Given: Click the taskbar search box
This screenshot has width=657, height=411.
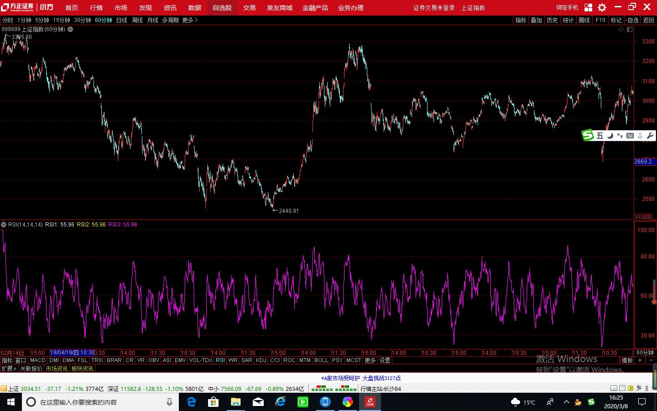Looking at the screenshot, I should point(100,402).
